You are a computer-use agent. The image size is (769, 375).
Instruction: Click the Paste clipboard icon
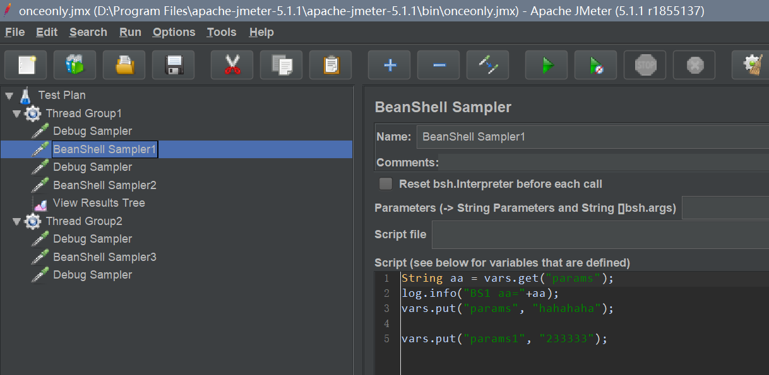point(331,65)
